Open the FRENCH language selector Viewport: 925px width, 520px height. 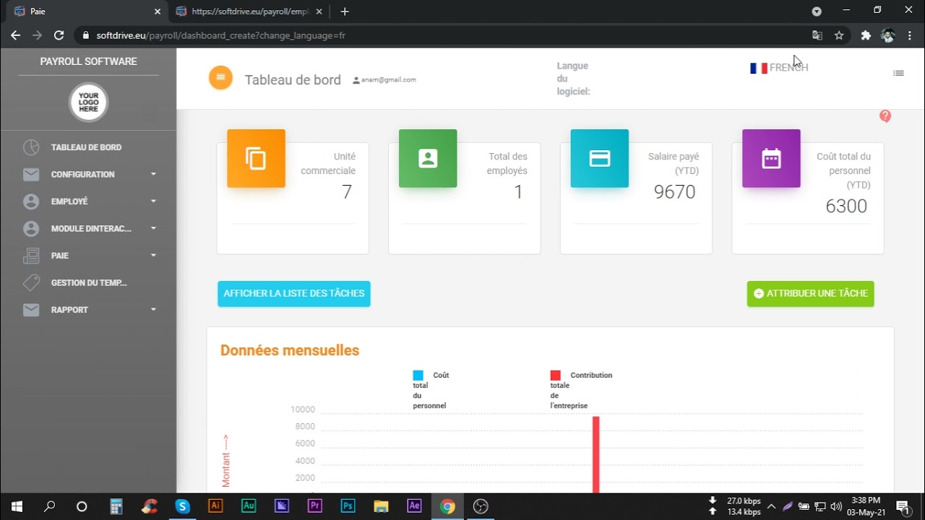[x=779, y=68]
